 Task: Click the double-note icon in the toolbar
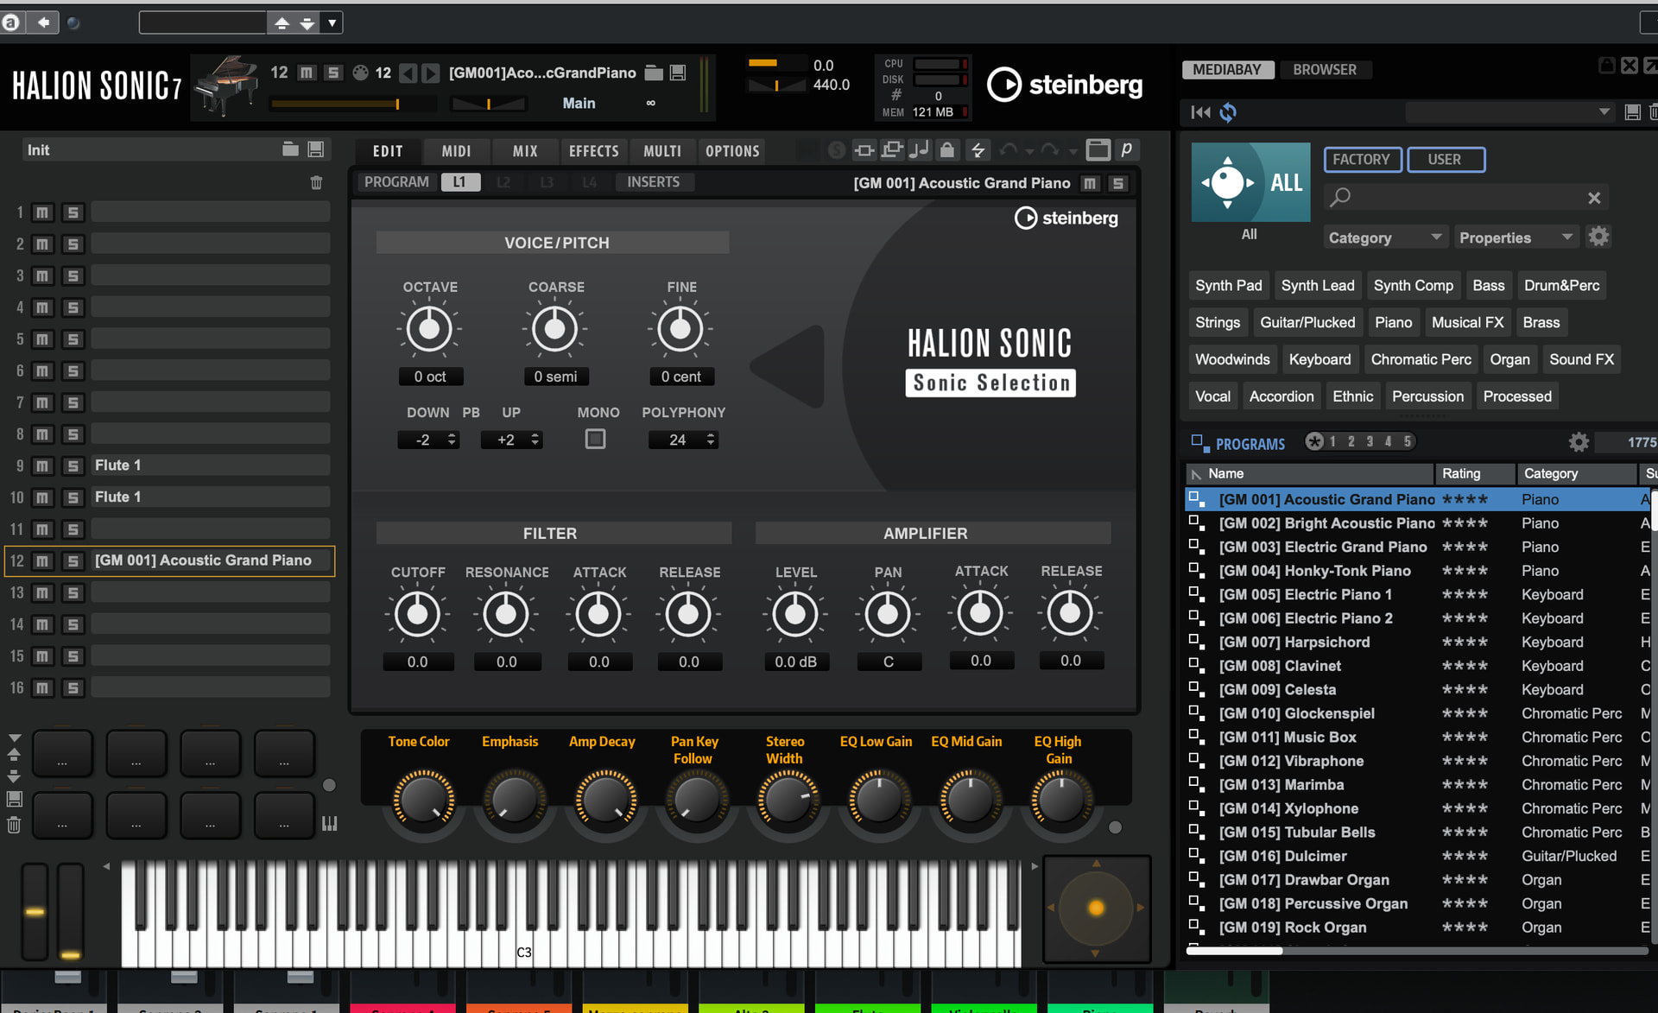(920, 150)
